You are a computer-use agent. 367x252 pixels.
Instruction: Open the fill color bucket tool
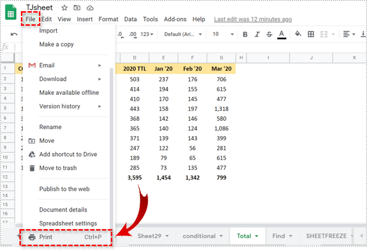tap(298, 34)
